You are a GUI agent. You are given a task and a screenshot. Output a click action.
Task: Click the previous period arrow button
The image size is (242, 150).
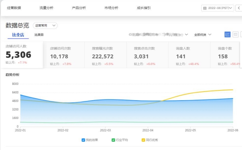(x=238, y=8)
